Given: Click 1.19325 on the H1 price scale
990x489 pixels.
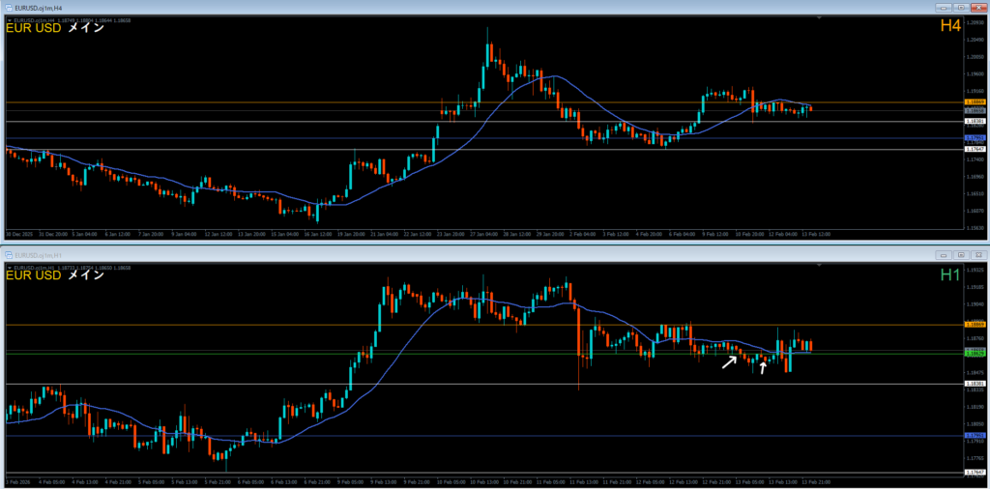Looking at the screenshot, I should (975, 270).
